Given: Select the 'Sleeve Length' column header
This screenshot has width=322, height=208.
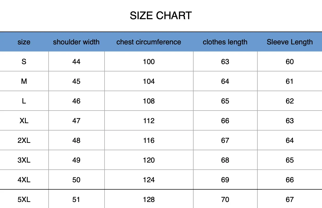Looking at the screenshot, I should click(290, 42).
